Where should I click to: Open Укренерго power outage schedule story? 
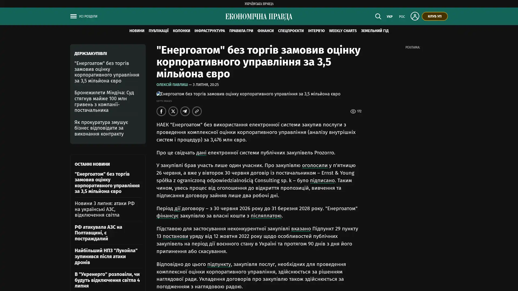click(107, 280)
